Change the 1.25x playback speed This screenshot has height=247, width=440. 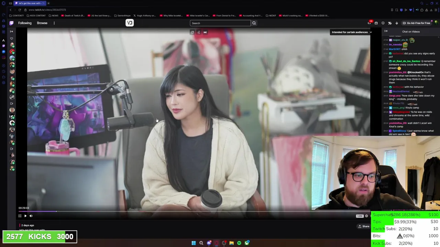[360, 216]
